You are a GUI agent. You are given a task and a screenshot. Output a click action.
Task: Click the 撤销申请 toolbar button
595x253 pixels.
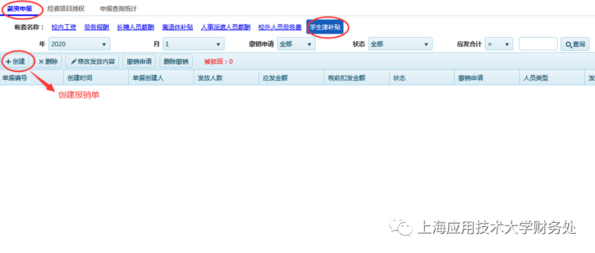click(x=139, y=61)
